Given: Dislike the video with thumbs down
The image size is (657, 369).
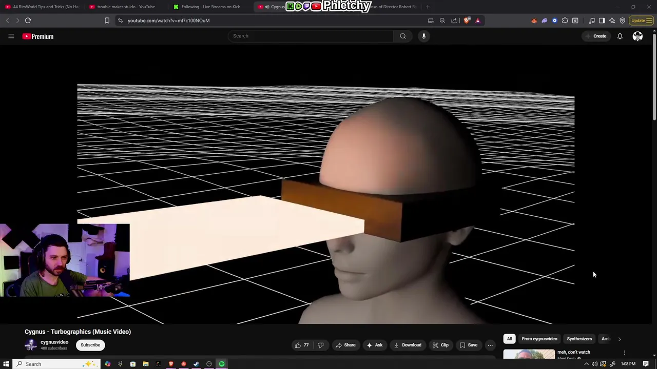Looking at the screenshot, I should pos(320,345).
